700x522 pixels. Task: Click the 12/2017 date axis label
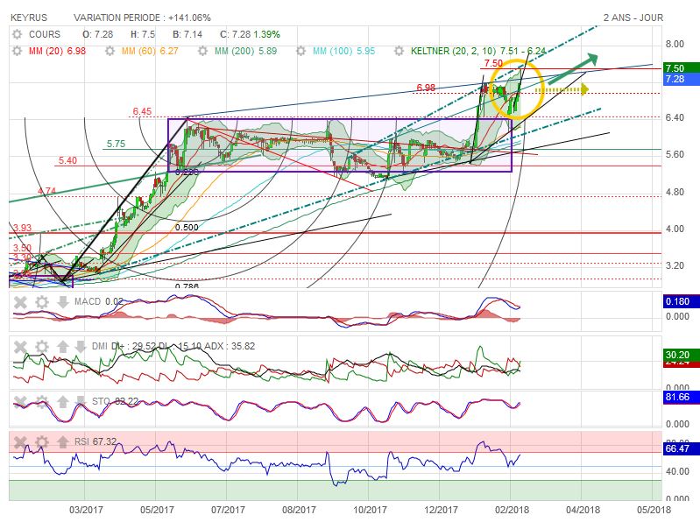tap(441, 510)
